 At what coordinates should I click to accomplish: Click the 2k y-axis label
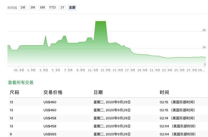204,30
